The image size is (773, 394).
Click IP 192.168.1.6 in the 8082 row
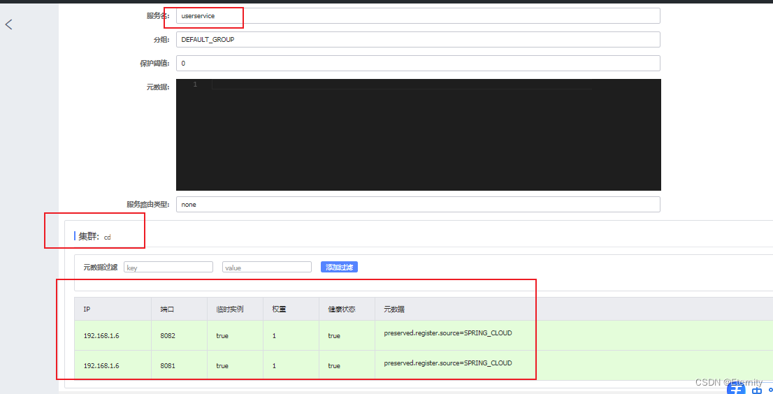(x=101, y=335)
